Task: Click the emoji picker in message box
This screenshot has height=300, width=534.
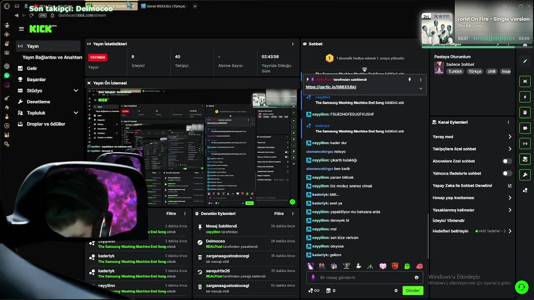Action: click(x=416, y=277)
